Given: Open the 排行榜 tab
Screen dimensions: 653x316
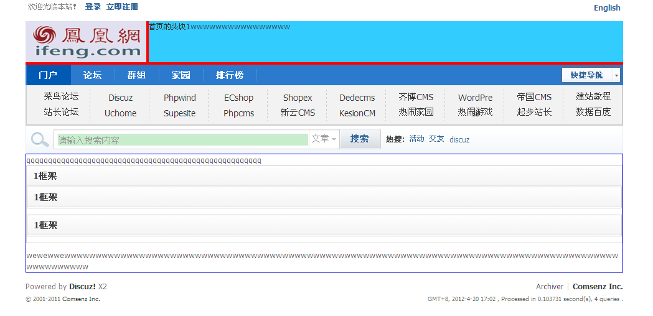Looking at the screenshot, I should tap(230, 75).
